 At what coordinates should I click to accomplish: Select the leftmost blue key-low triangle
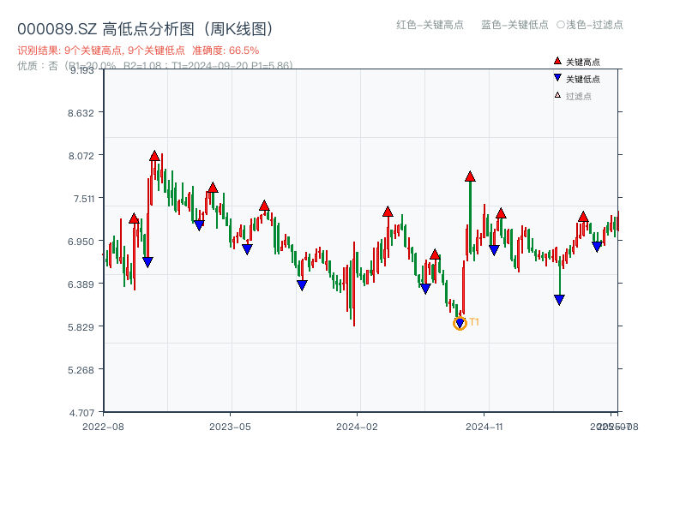tap(147, 262)
